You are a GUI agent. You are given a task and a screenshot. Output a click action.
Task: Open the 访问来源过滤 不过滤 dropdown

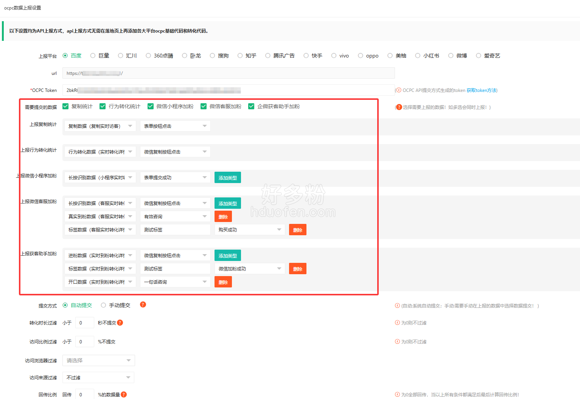pos(98,377)
